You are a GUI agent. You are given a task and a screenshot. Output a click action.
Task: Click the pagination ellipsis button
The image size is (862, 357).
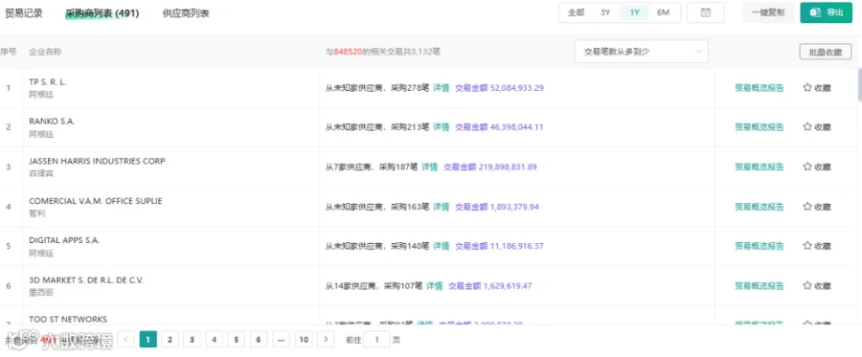(281, 340)
